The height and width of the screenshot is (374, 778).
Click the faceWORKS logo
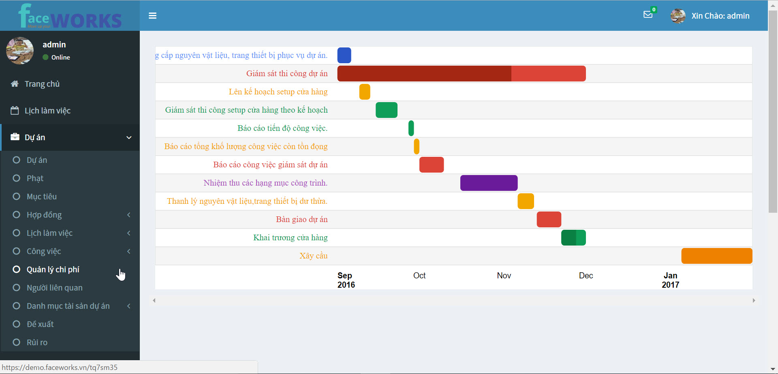pyautogui.click(x=70, y=16)
